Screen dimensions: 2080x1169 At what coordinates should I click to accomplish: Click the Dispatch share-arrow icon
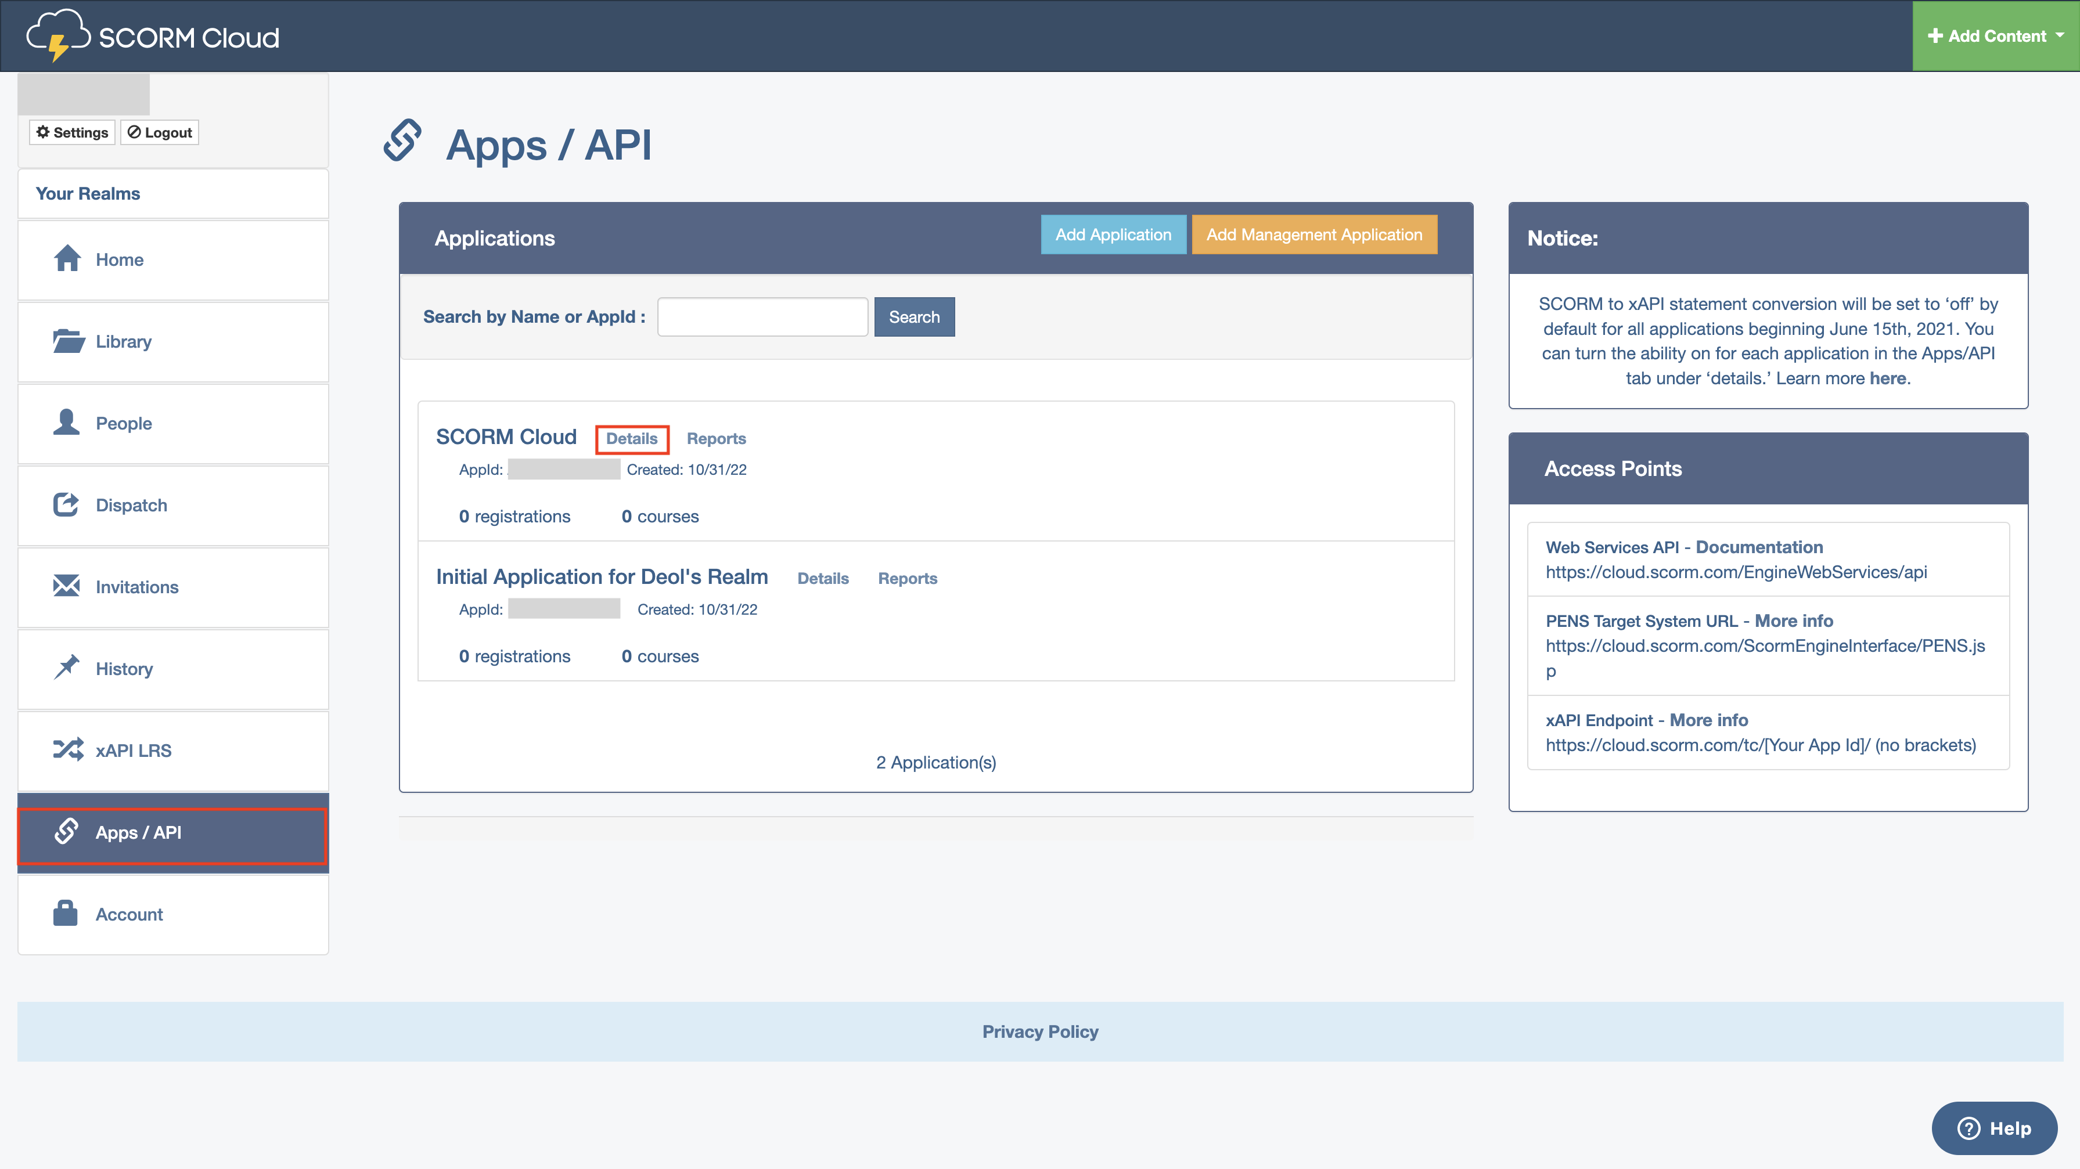pyautogui.click(x=66, y=504)
